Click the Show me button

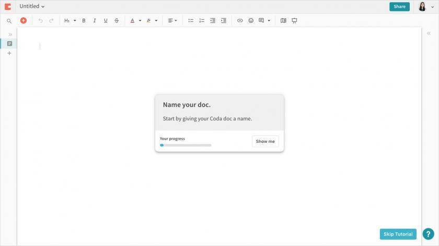[265, 141]
